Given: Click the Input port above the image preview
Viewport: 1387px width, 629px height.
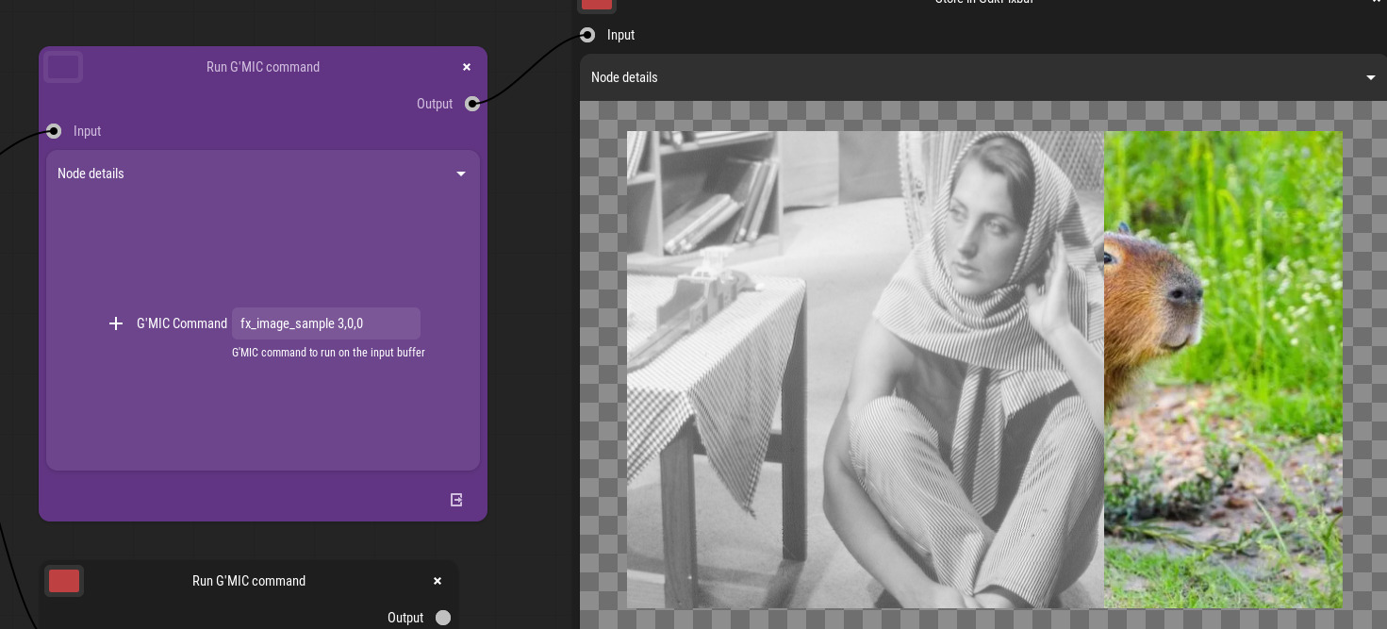Looking at the screenshot, I should click(587, 35).
